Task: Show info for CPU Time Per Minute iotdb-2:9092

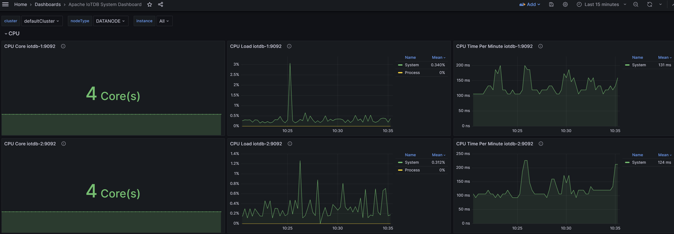Action: (540, 144)
